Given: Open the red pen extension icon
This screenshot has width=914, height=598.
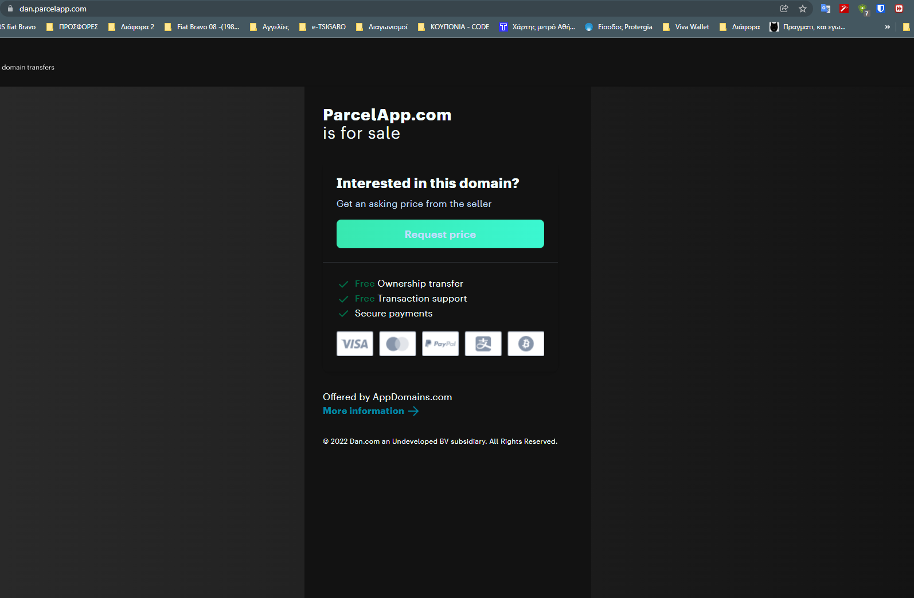Looking at the screenshot, I should (x=844, y=9).
